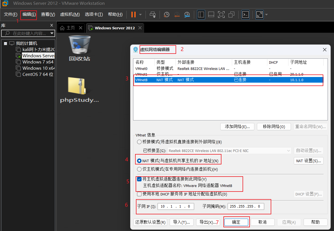Click the thumbnail bar layout icon
This screenshot has height=231, width=334.
(x=211, y=14)
